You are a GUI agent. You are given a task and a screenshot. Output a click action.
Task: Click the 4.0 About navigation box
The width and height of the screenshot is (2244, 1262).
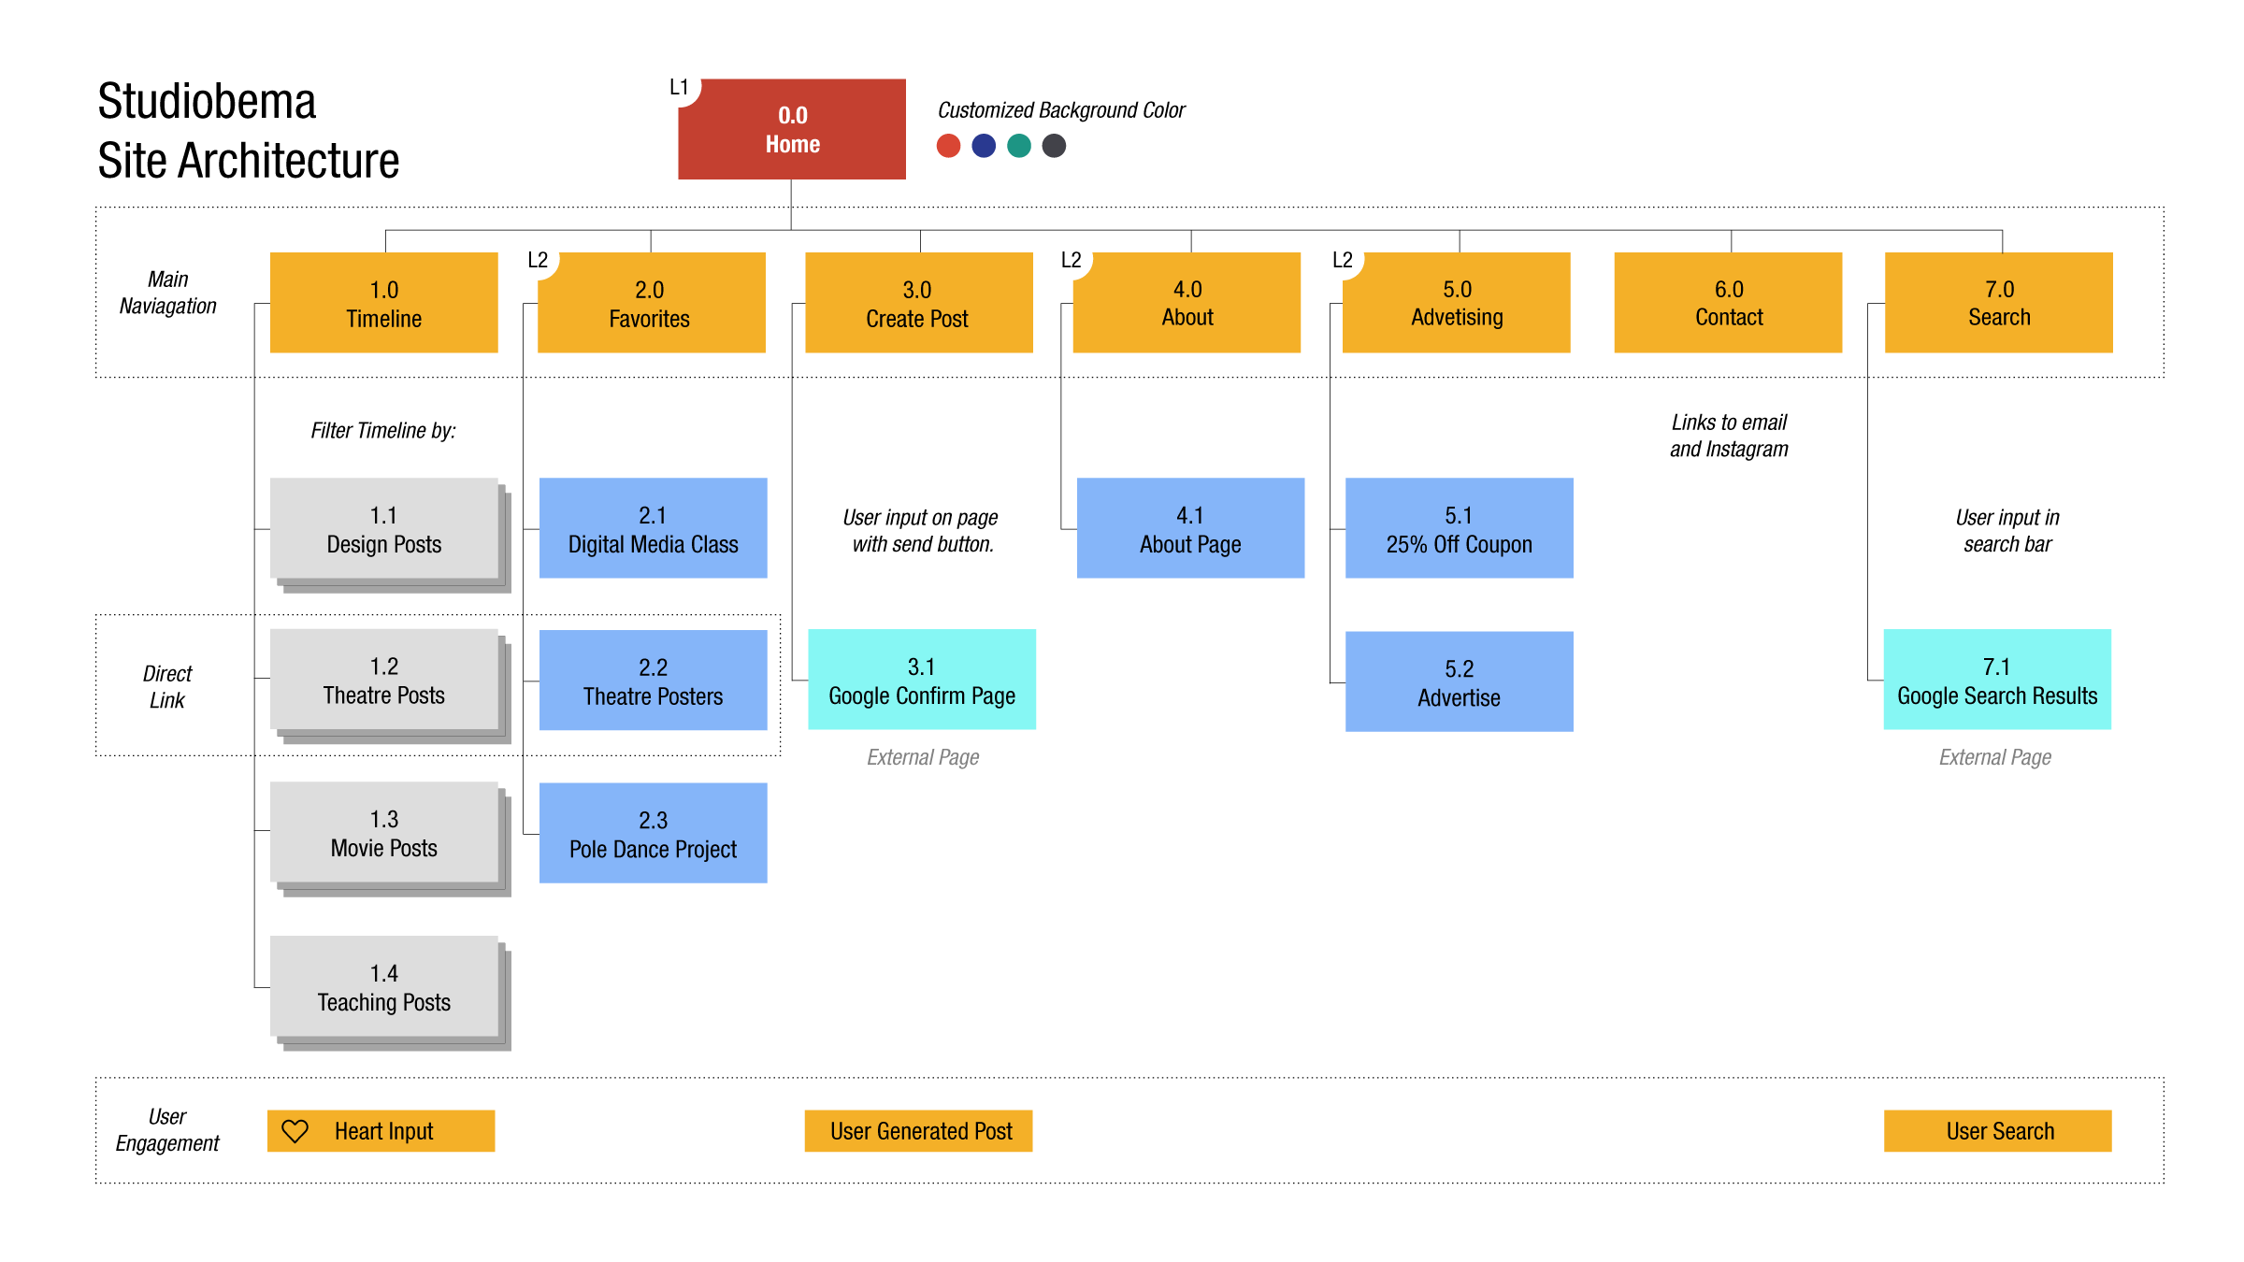pyautogui.click(x=1187, y=302)
